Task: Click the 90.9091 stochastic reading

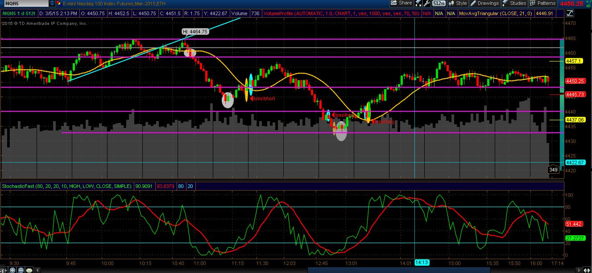Action: pyautogui.click(x=144, y=186)
